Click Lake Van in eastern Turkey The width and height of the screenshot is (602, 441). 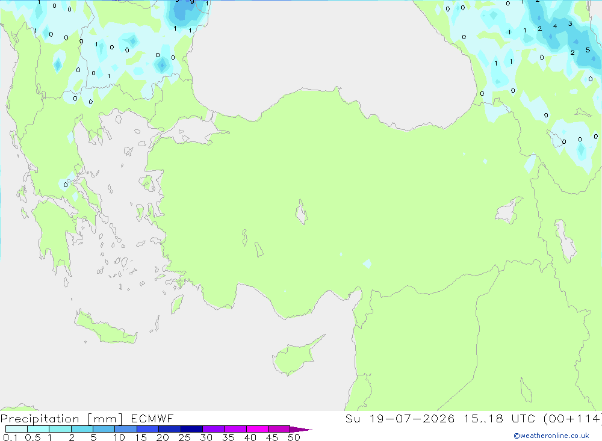[x=507, y=211]
